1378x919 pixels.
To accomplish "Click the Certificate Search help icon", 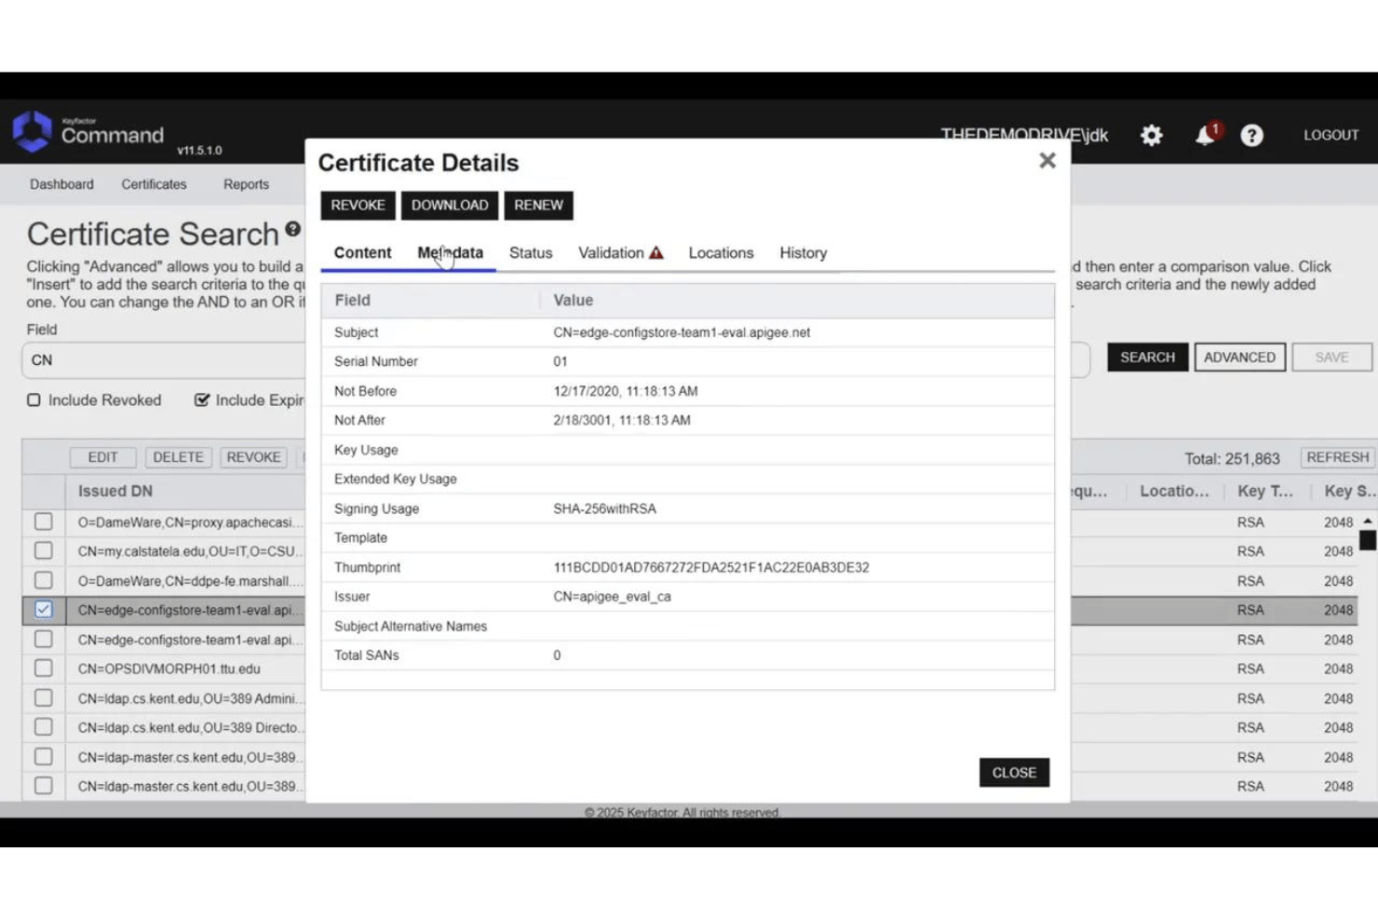I will 292,228.
